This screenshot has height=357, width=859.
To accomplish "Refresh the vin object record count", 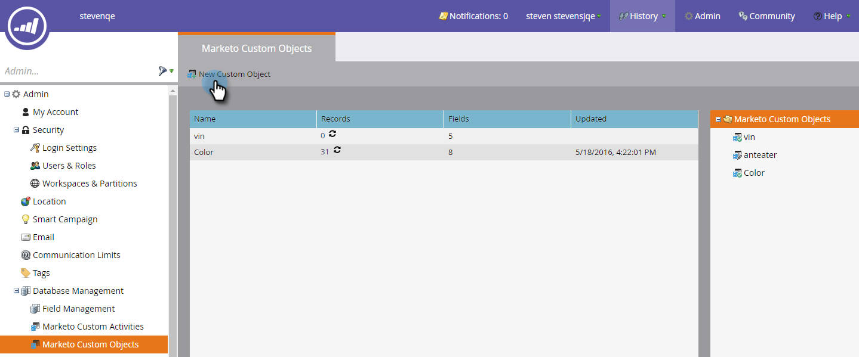I will (333, 135).
